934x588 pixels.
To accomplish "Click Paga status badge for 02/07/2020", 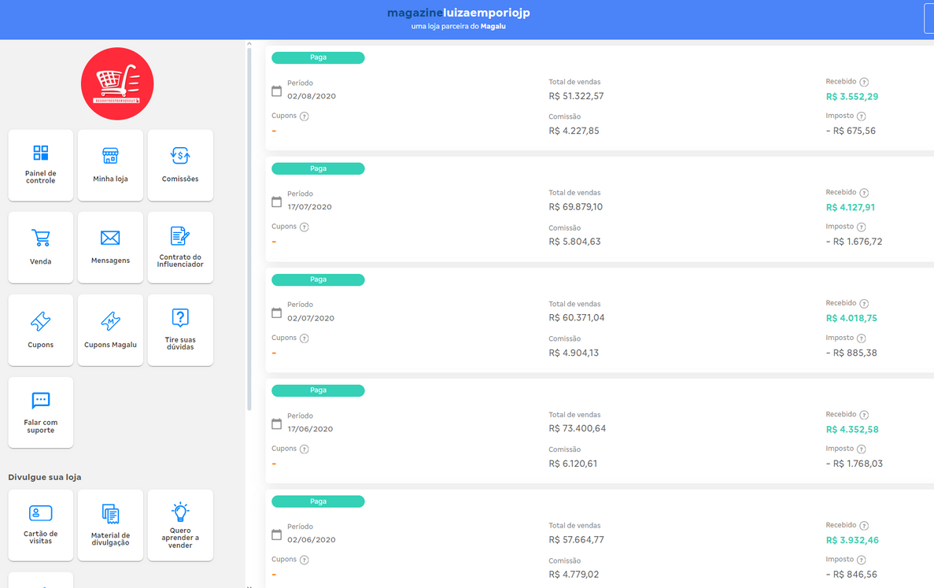I will pyautogui.click(x=318, y=279).
